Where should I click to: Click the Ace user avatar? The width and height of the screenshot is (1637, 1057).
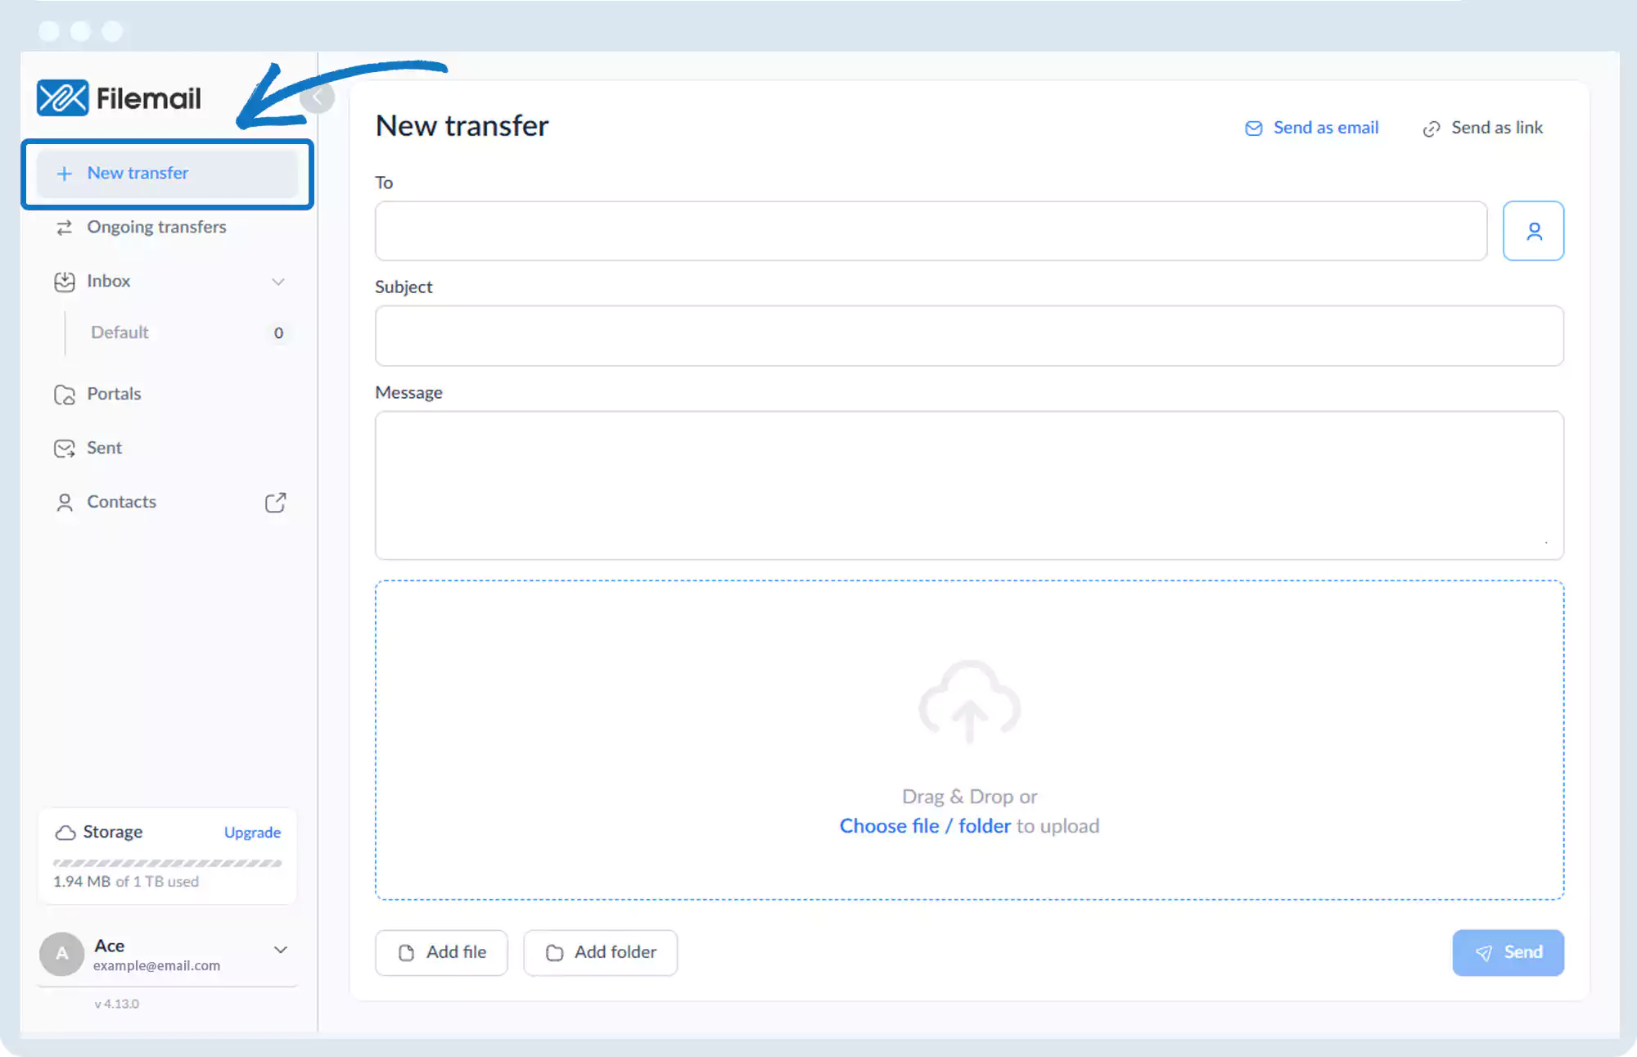[62, 954]
